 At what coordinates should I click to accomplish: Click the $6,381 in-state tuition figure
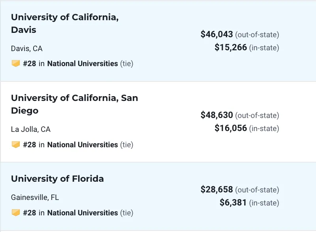coord(233,203)
